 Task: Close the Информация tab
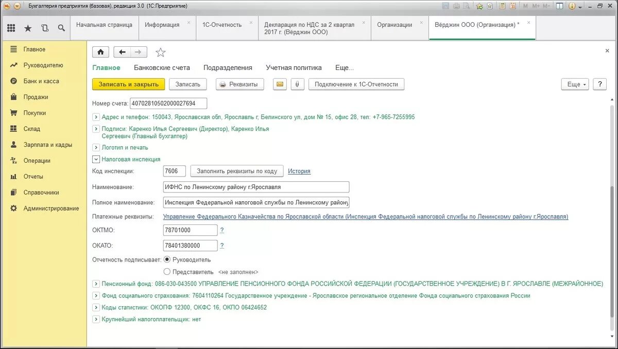pos(188,23)
